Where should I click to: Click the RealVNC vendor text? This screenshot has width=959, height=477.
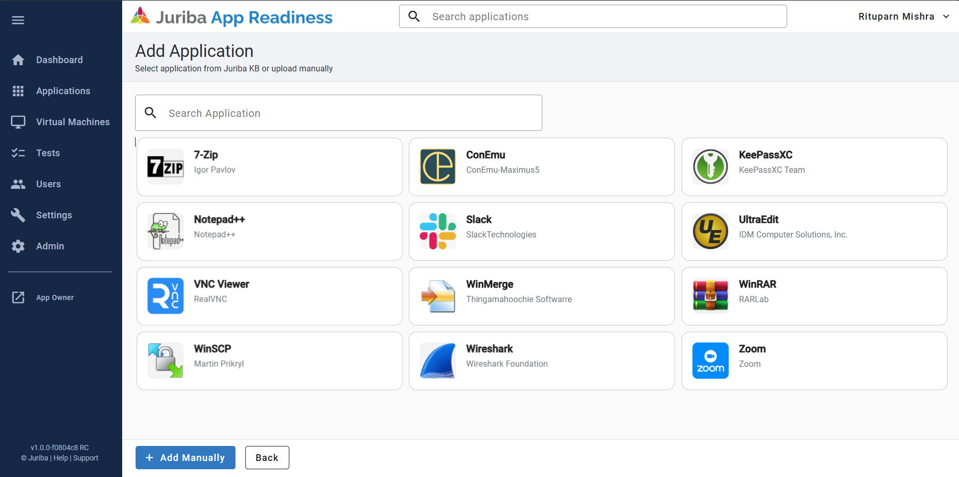(211, 299)
